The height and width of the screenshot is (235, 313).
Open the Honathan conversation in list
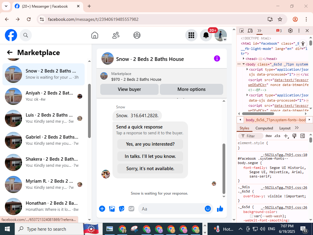click(x=43, y=207)
